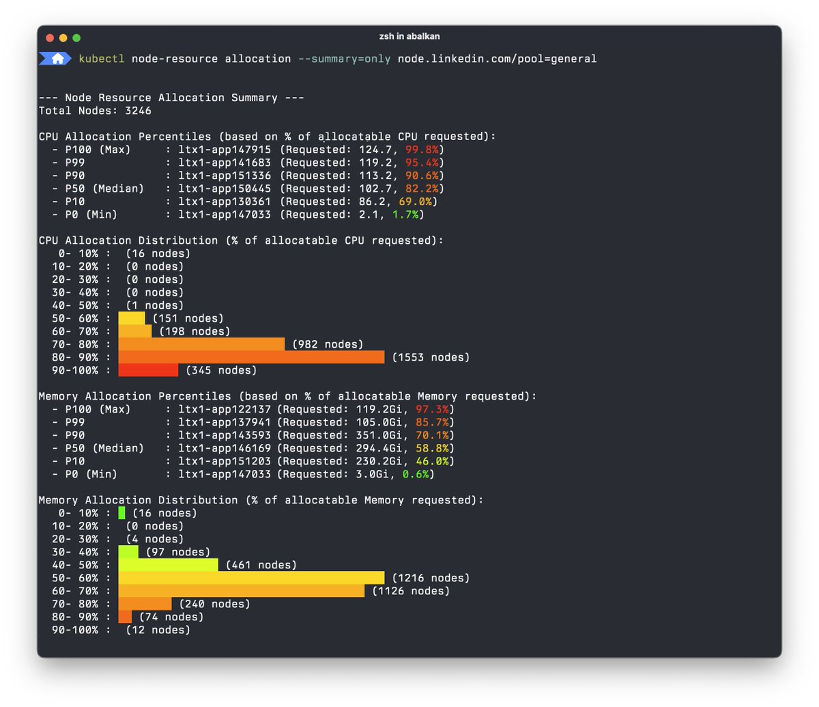Viewport: 819px width, 707px height.
Task: Click node name 'ltx1-app151336'
Action: tap(225, 176)
